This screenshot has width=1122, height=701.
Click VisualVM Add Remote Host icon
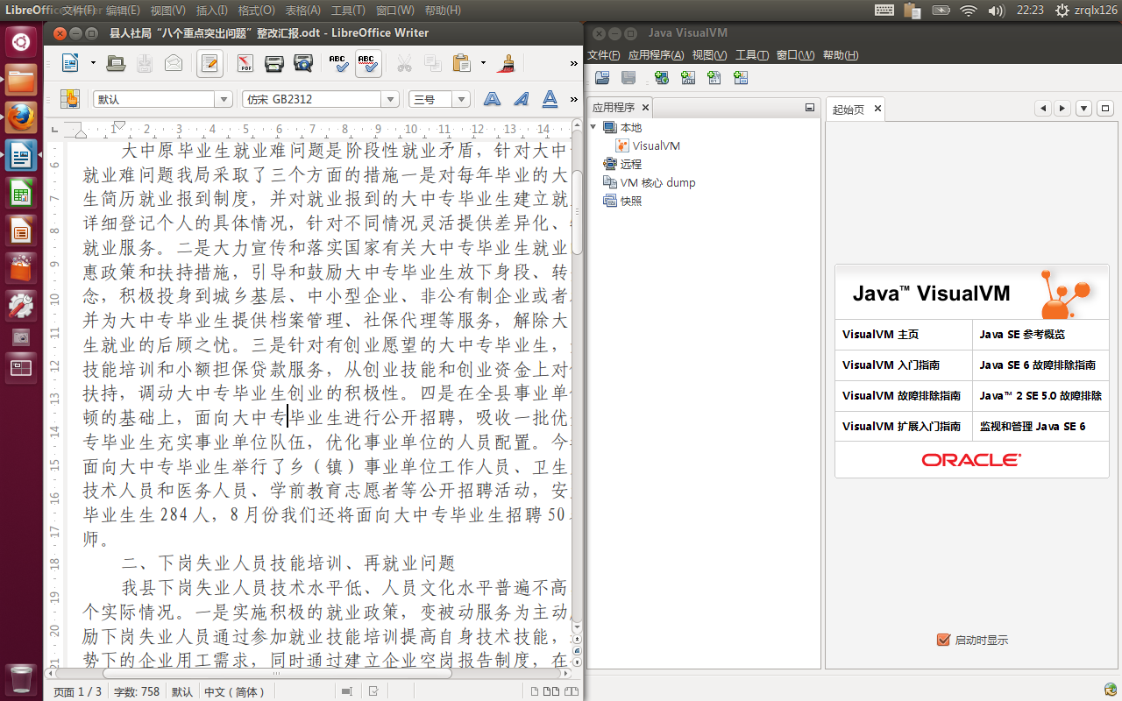point(662,78)
